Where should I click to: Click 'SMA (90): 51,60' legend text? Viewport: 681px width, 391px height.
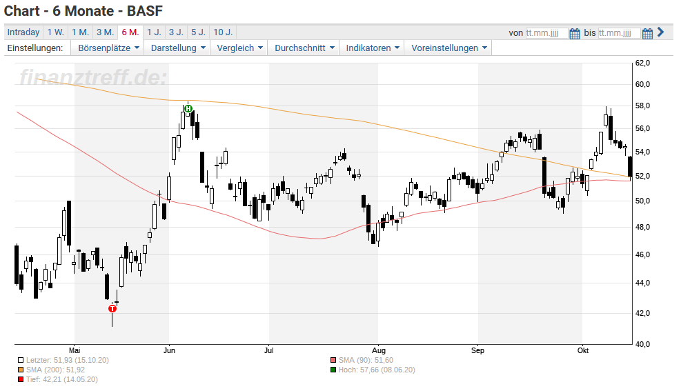(x=366, y=360)
